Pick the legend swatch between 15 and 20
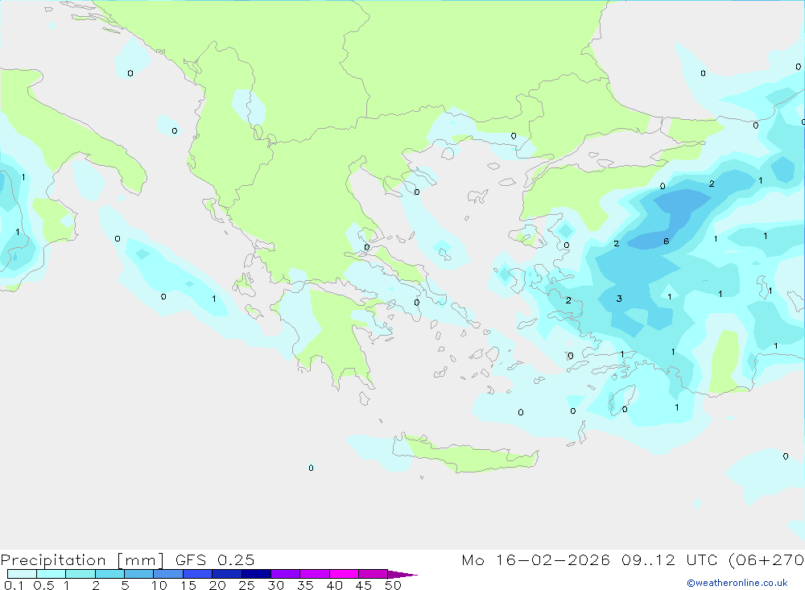 pyautogui.click(x=198, y=574)
